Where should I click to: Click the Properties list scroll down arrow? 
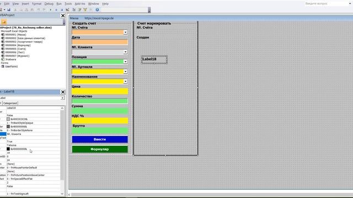click(x=62, y=194)
